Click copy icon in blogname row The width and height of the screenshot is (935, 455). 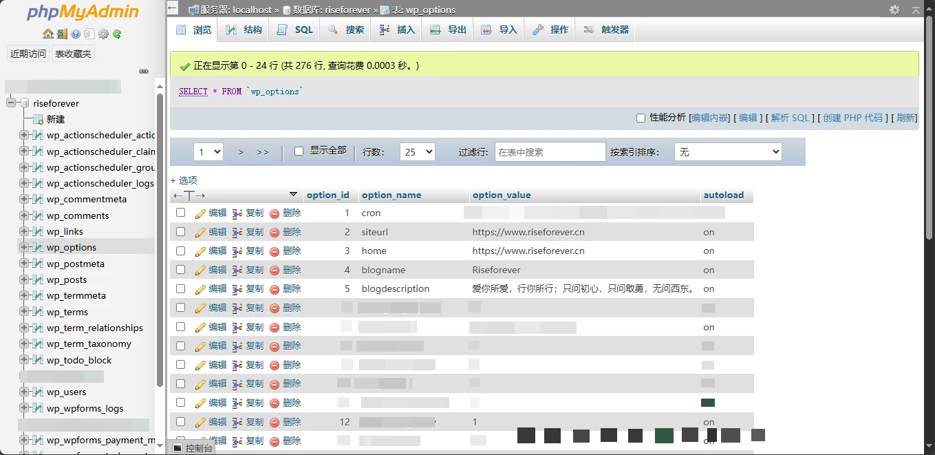(x=237, y=271)
